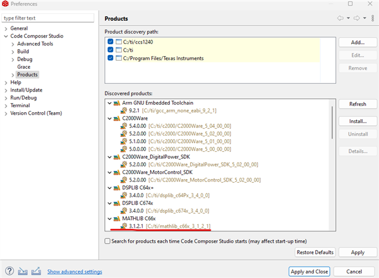The height and width of the screenshot is (278, 379).
Task: Select Help in the preferences tree
Action: [x=16, y=83]
